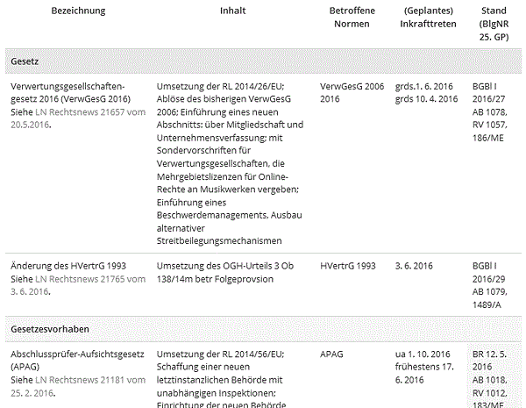Open LN Rechtsnews 21181 link
Image resolution: width=526 pixels, height=408 pixels.
(x=78, y=386)
